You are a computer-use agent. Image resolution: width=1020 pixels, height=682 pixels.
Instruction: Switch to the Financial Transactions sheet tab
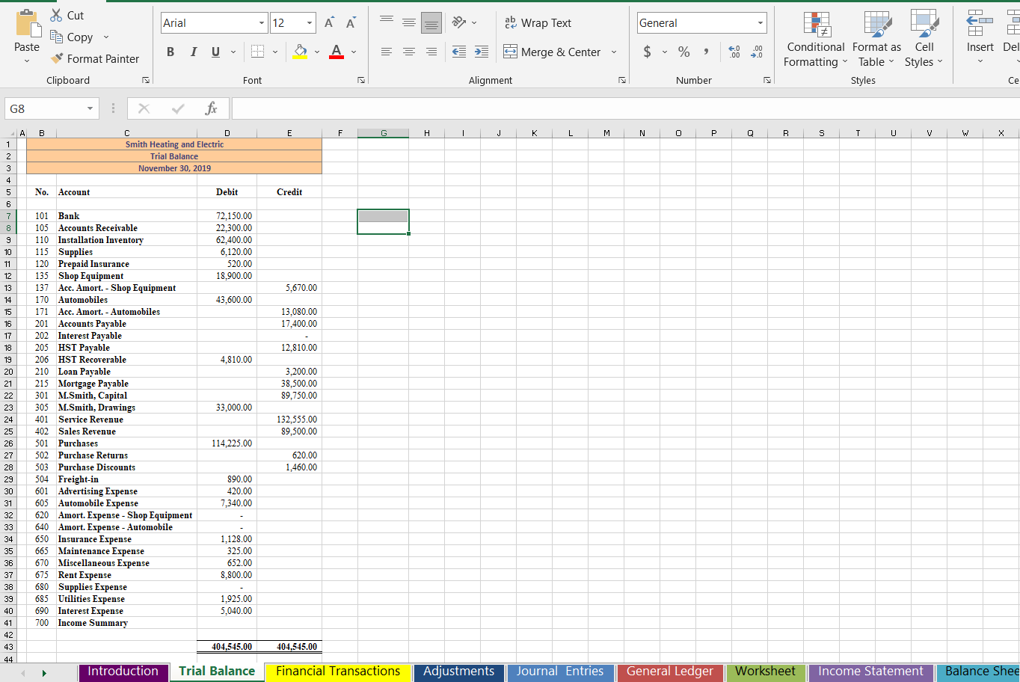tap(338, 672)
